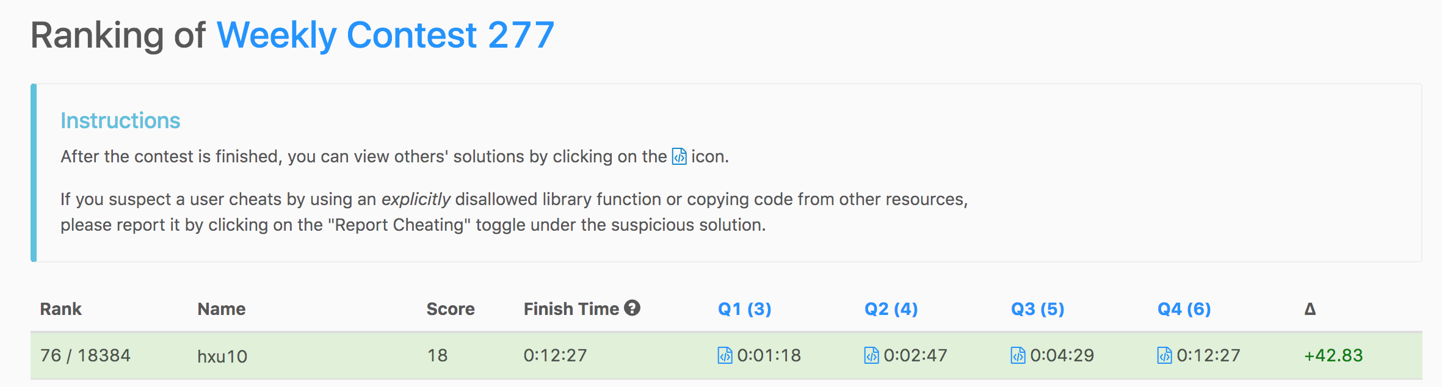The height and width of the screenshot is (387, 1442).
Task: Show the Q3 solution via its code icon
Action: pyautogui.click(x=1018, y=355)
